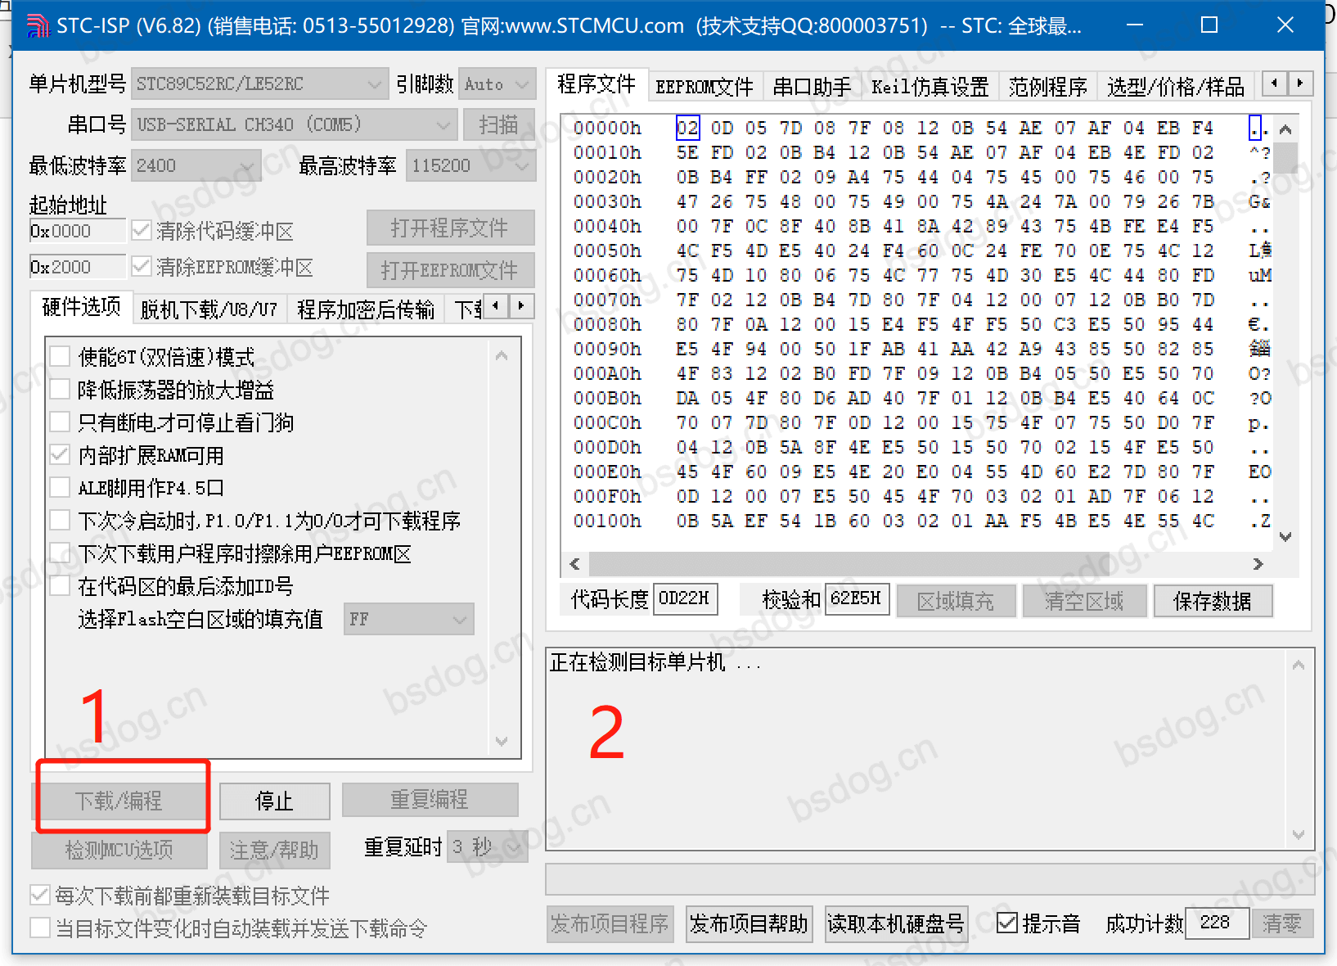Switch to EEPROM文件 tab

pos(705,86)
